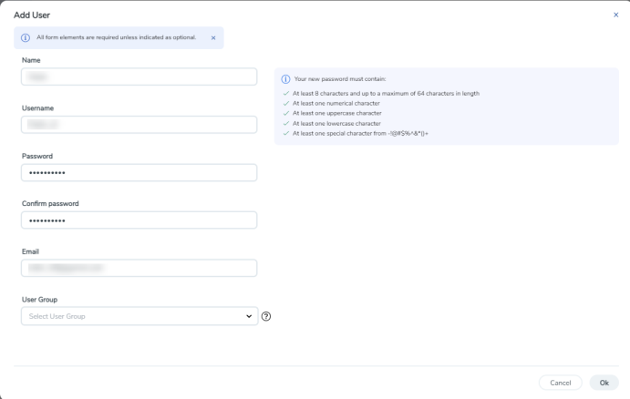The height and width of the screenshot is (399, 630).
Task: Click checkmark beside uppercase character requirement
Action: (285, 113)
